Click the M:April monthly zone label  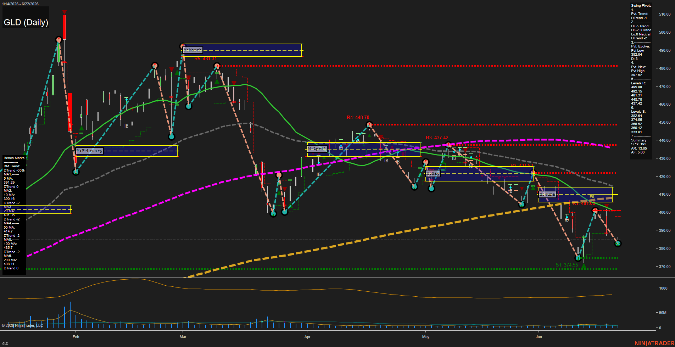point(317,149)
